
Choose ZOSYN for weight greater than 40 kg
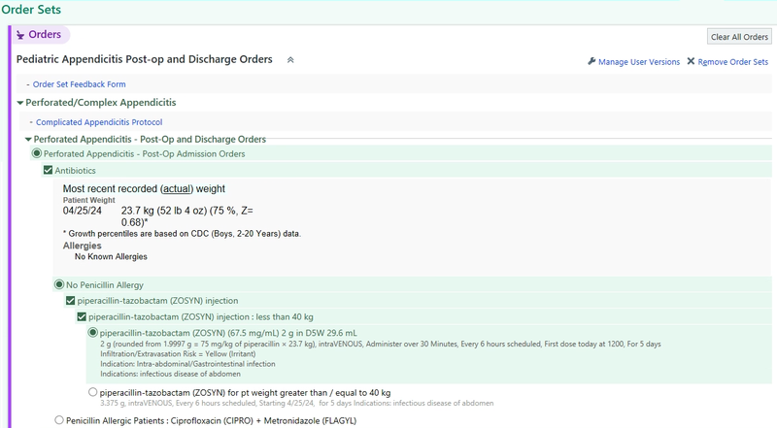(93, 392)
